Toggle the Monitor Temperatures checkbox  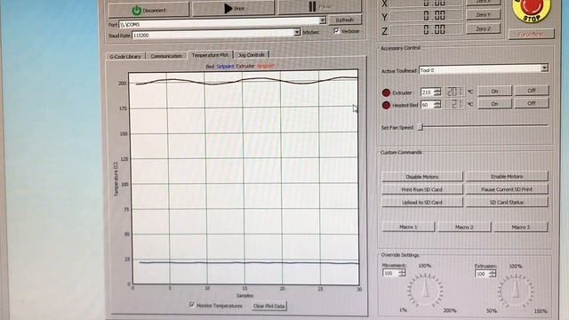pos(192,305)
